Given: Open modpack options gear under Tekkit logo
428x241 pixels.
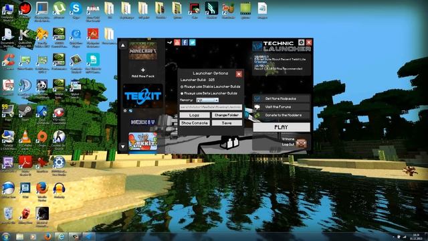Looking at the screenshot, I should [x=125, y=110].
